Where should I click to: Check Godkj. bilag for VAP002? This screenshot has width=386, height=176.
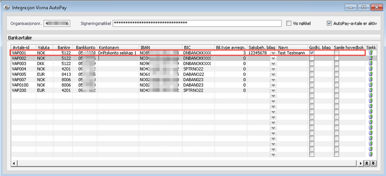point(312,58)
